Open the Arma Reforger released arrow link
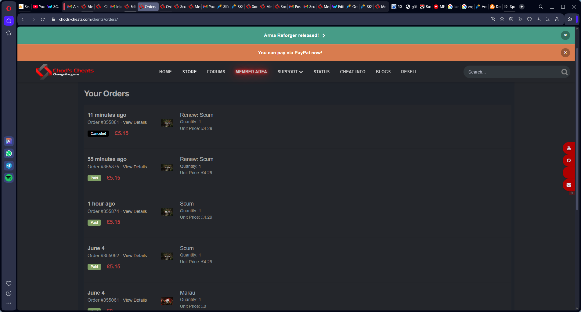 tap(324, 35)
